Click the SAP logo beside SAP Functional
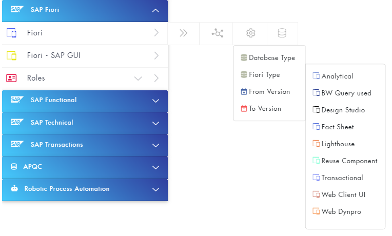Screen dimensions: 392x236 (17, 100)
